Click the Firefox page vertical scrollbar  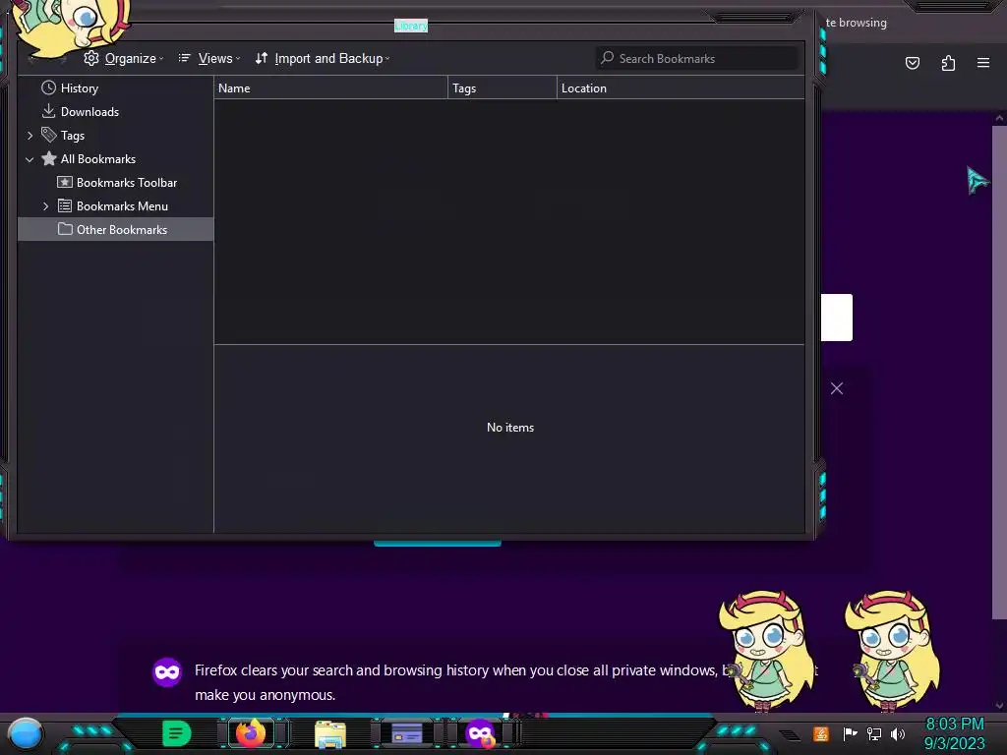pos(999,373)
